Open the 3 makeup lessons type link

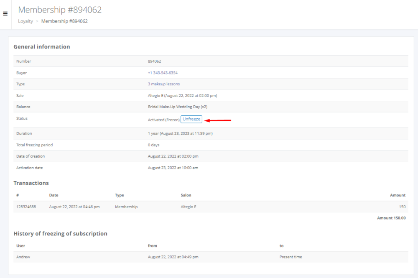pyautogui.click(x=164, y=84)
